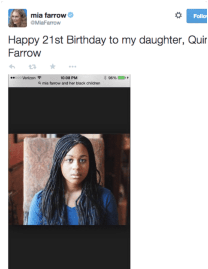Click the 'mia farrow and her black children' search text
Image resolution: width=208 pixels, height=269 pixels.
point(71,83)
